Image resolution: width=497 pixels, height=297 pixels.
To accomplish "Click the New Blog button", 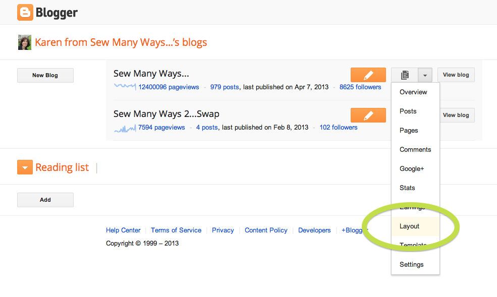I will 45,75.
